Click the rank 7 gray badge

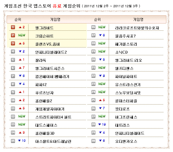(x=13, y=76)
